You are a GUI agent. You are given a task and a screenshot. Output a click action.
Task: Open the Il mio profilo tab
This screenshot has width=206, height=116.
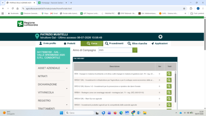coord(48,43)
